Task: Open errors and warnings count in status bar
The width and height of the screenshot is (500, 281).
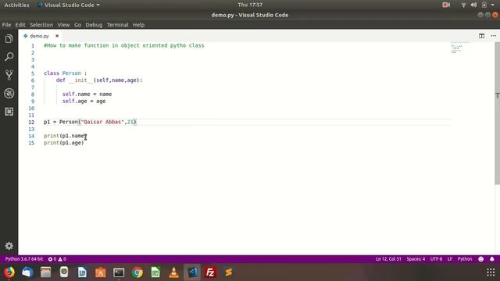Action: pos(57,259)
